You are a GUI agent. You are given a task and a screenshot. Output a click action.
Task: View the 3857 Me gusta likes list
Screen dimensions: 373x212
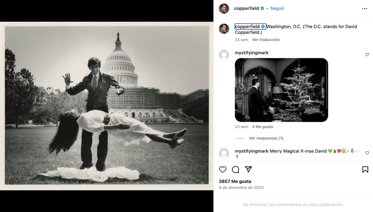(x=235, y=181)
